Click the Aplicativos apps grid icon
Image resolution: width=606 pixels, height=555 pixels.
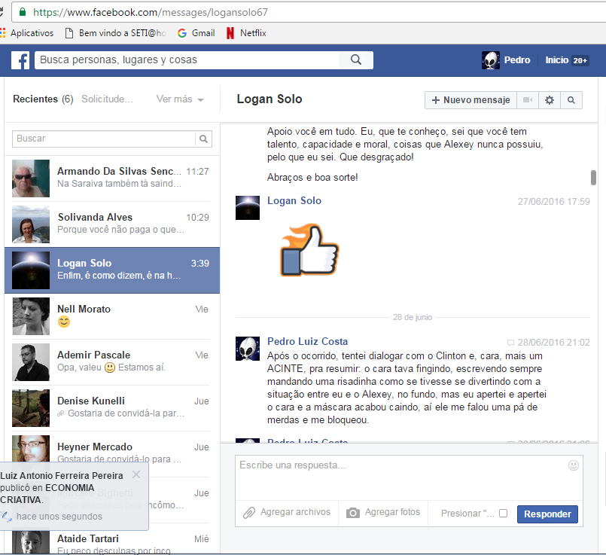(3, 33)
